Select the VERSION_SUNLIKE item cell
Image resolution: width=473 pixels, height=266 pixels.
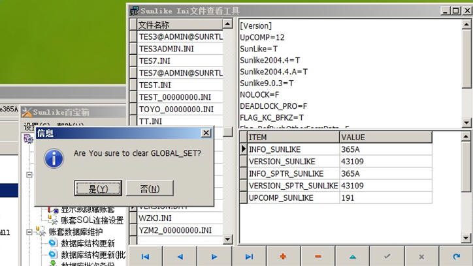click(293, 161)
